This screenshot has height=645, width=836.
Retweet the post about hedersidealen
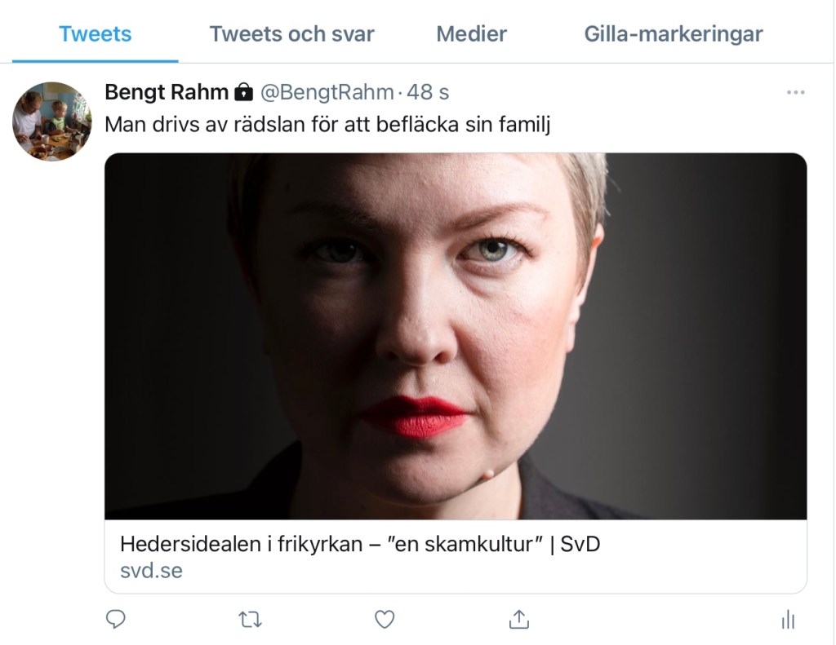tap(250, 620)
